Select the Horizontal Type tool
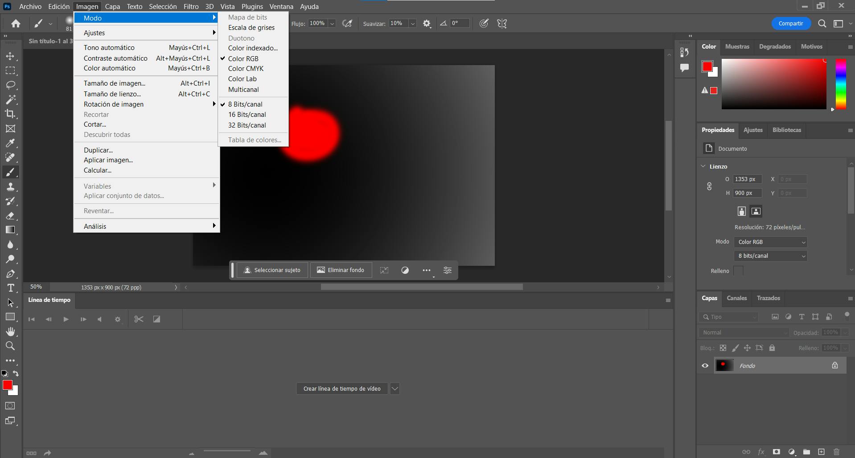The height and width of the screenshot is (458, 855). pos(10,288)
